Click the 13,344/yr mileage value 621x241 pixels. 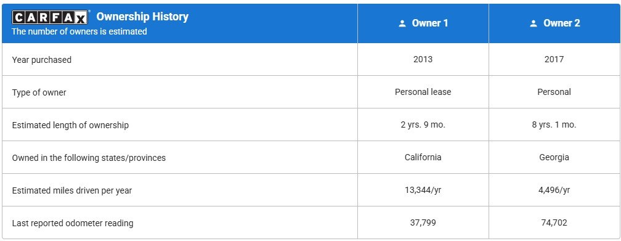[x=423, y=190]
